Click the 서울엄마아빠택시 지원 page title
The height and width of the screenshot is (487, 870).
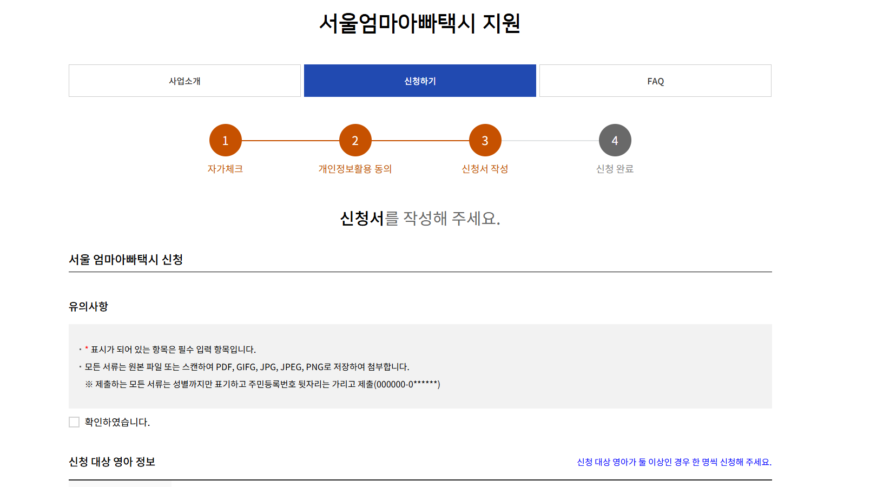click(420, 23)
